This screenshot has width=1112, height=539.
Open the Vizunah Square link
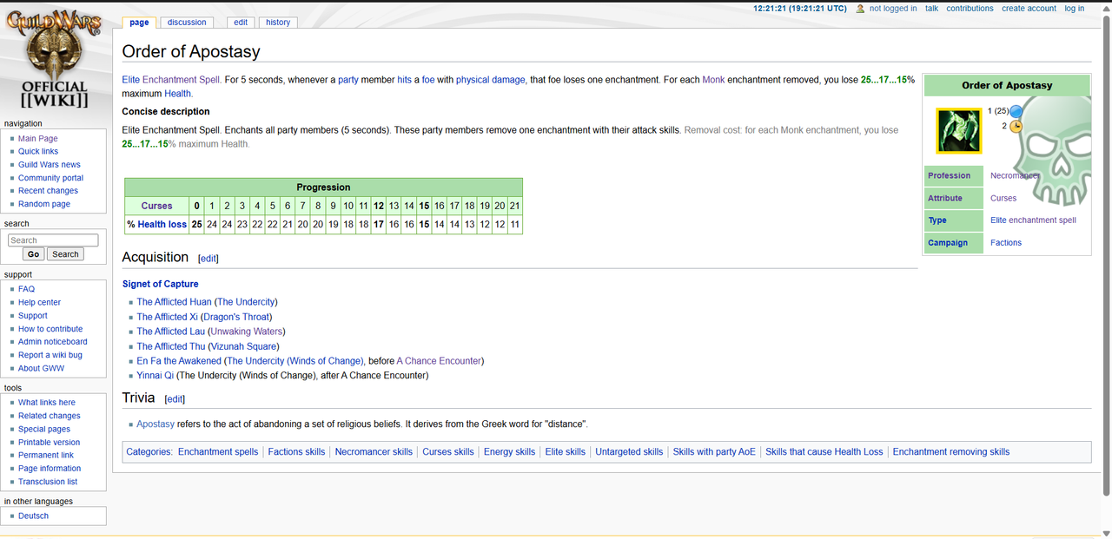point(243,346)
